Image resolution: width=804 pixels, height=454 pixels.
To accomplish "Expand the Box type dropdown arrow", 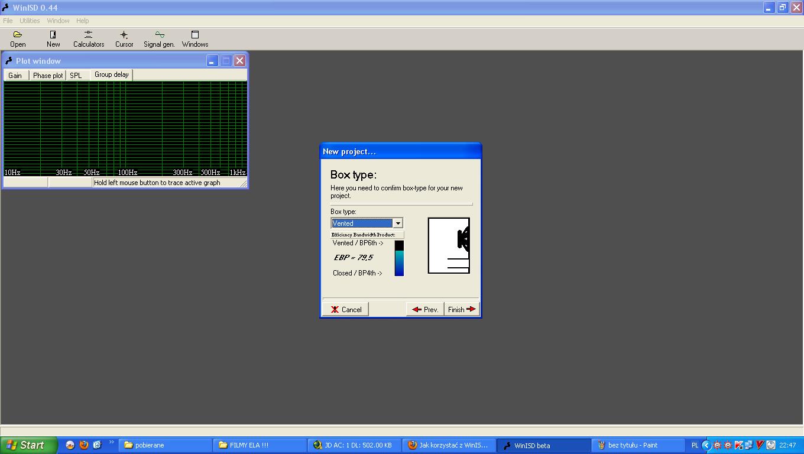I will coord(398,223).
